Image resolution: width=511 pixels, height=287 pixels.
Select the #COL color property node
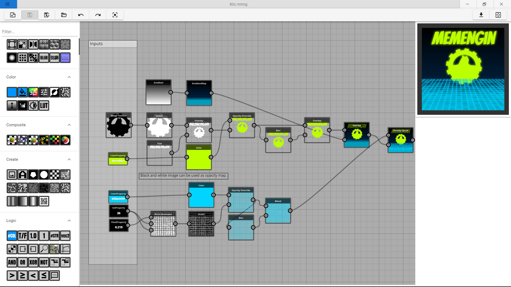pyautogui.click(x=12, y=236)
